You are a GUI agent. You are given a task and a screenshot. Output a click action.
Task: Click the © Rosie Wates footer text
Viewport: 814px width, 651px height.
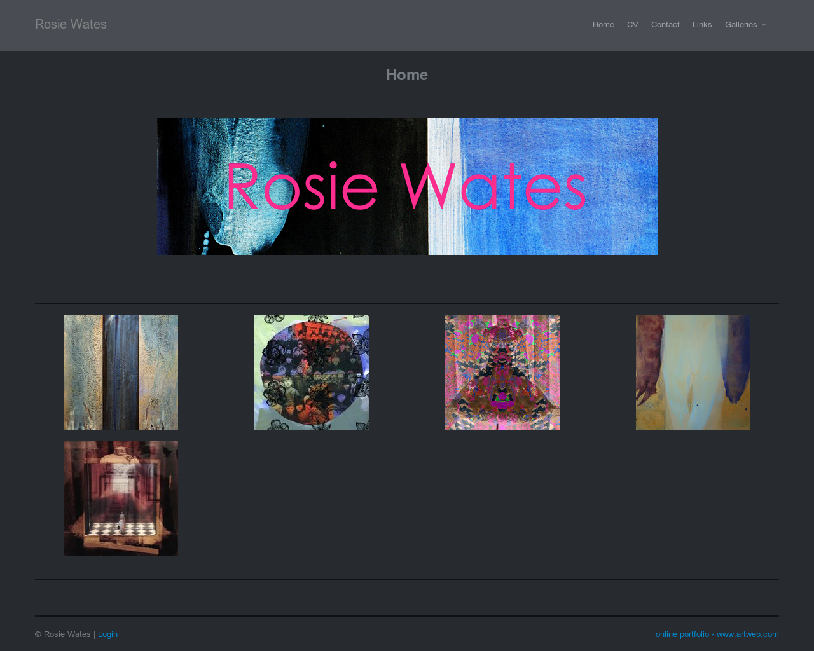63,634
